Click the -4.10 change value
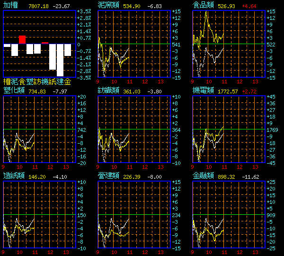 (x=60, y=177)
